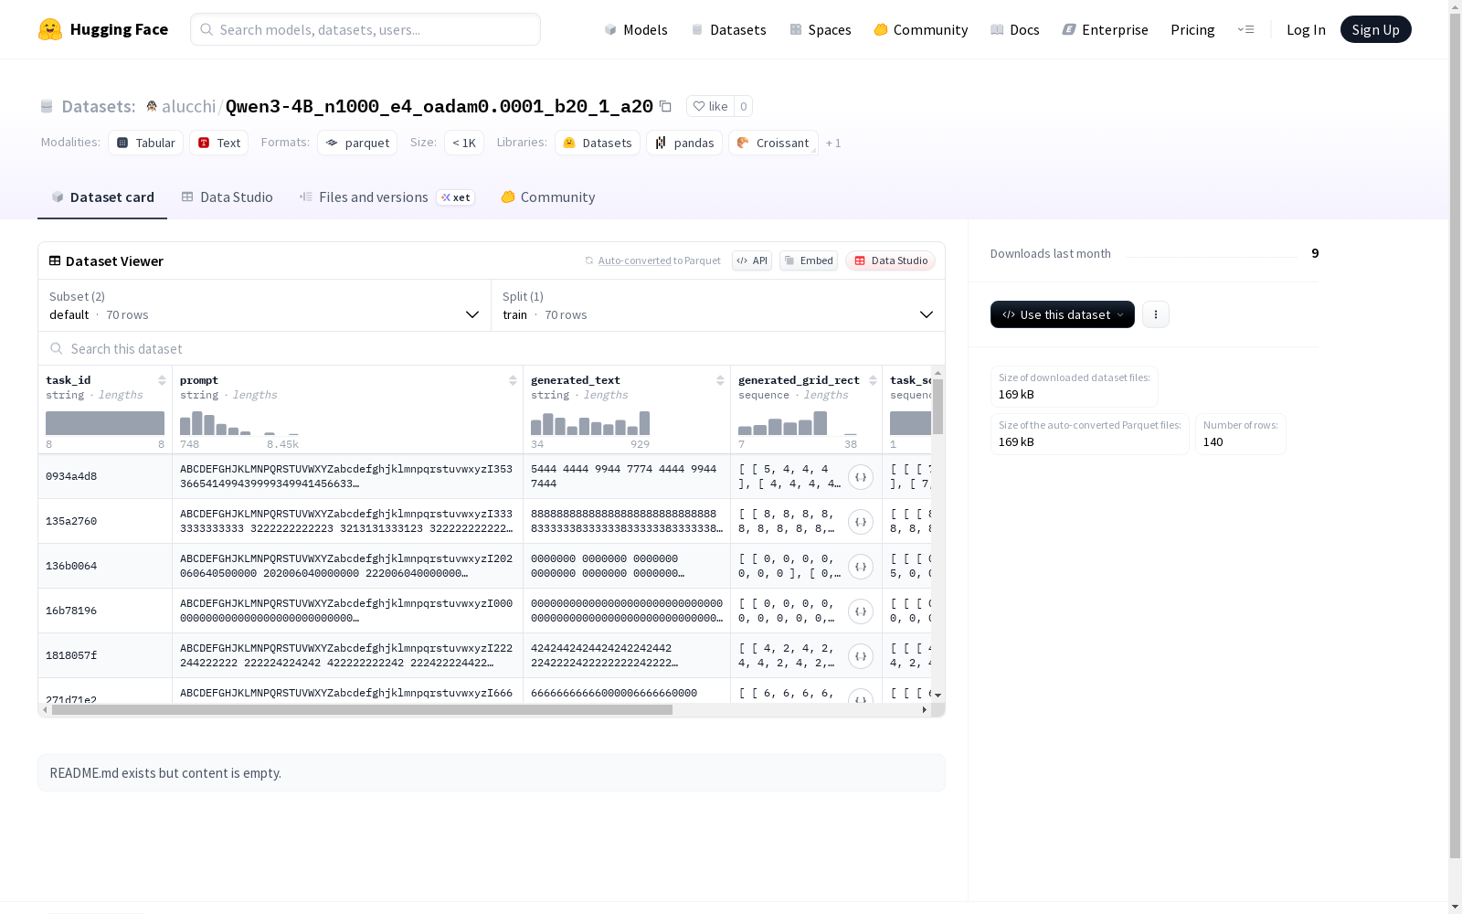The height and width of the screenshot is (914, 1462).
Task: Click the task_id lengths histogram bar
Action: (105, 423)
